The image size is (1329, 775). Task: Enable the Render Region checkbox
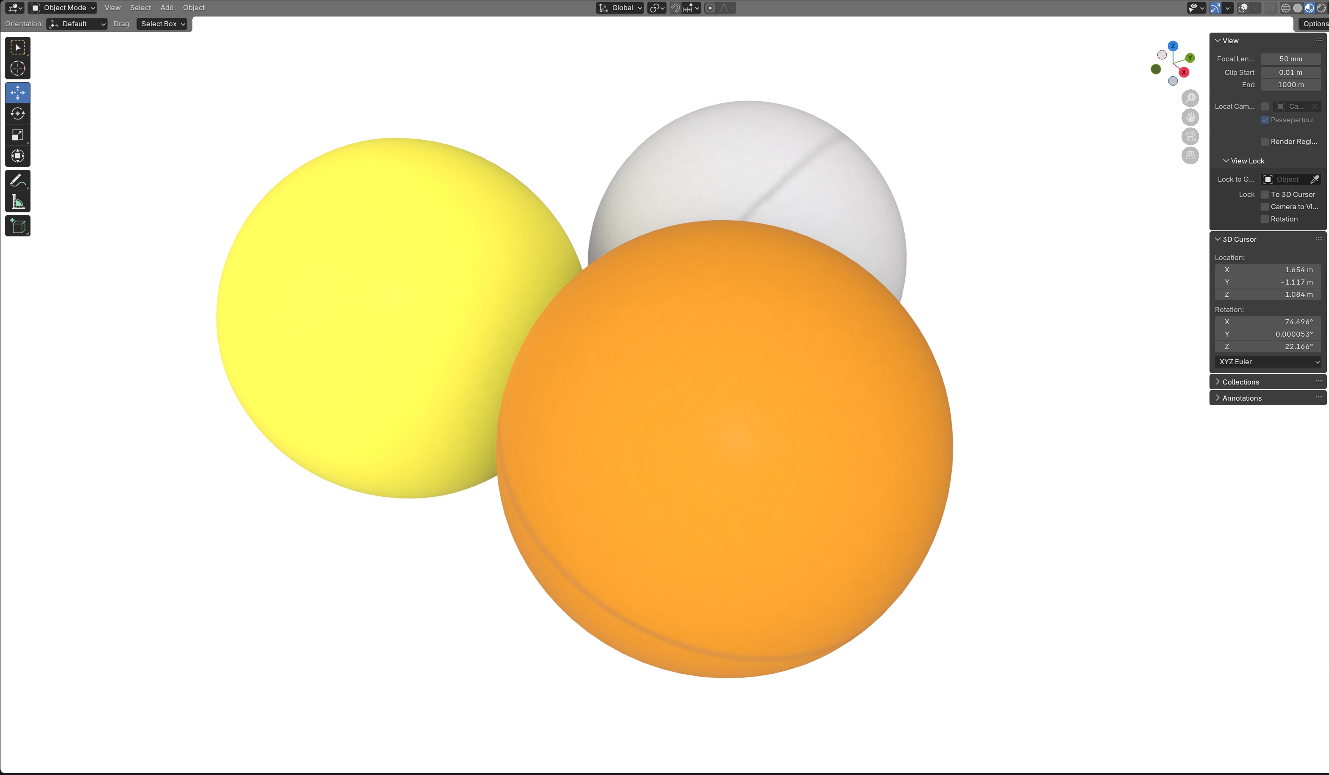pyautogui.click(x=1264, y=142)
